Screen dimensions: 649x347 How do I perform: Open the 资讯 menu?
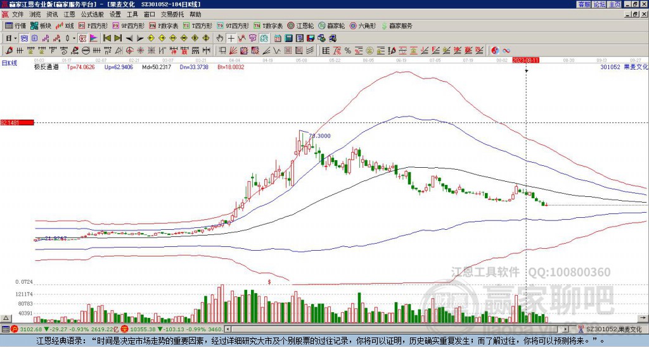coord(52,15)
